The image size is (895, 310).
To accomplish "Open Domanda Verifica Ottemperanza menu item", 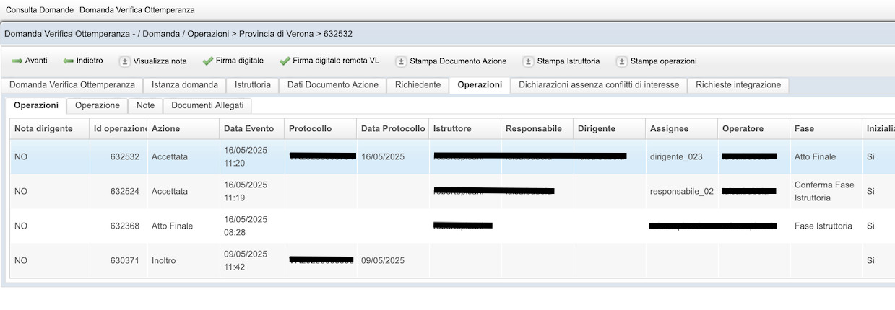I will click(137, 11).
